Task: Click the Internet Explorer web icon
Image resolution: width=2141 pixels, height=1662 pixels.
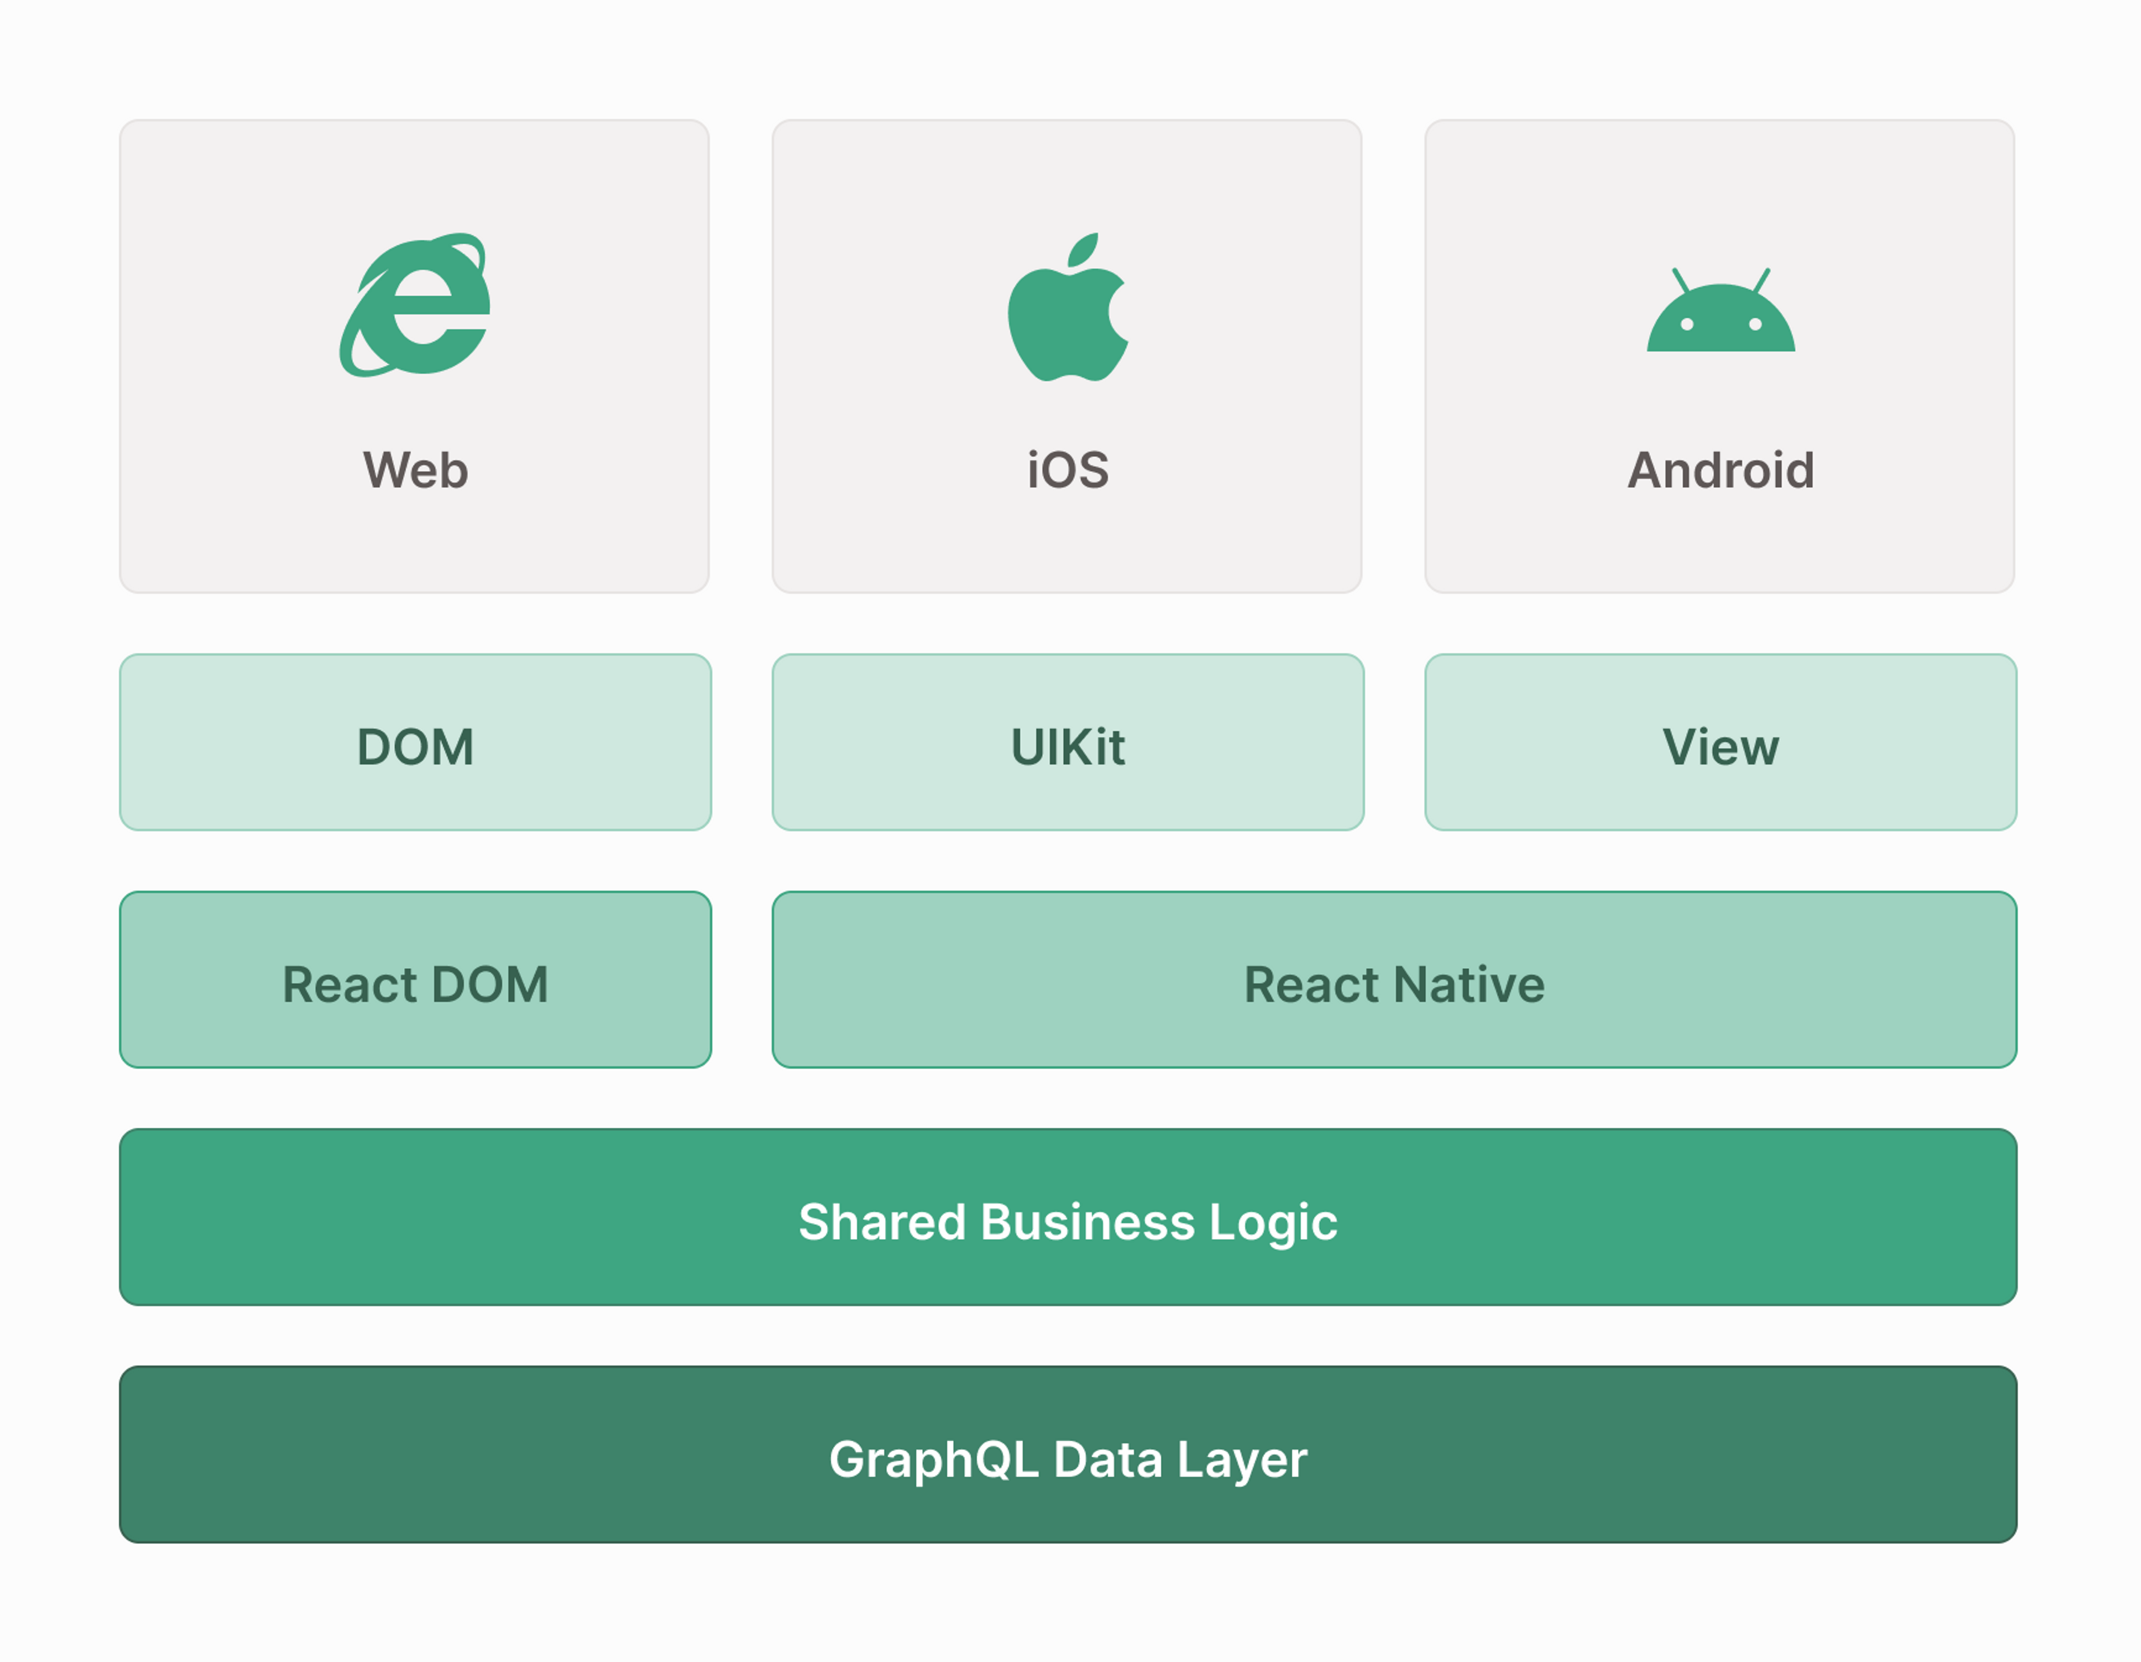Action: click(x=415, y=306)
